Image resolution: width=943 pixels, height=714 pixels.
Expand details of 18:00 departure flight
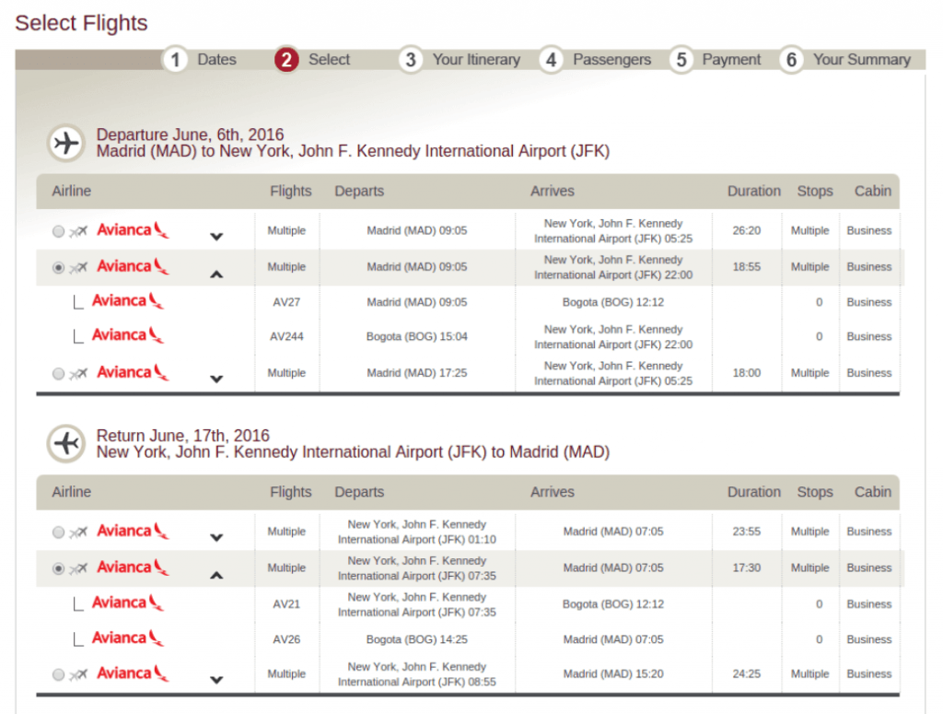pos(216,379)
